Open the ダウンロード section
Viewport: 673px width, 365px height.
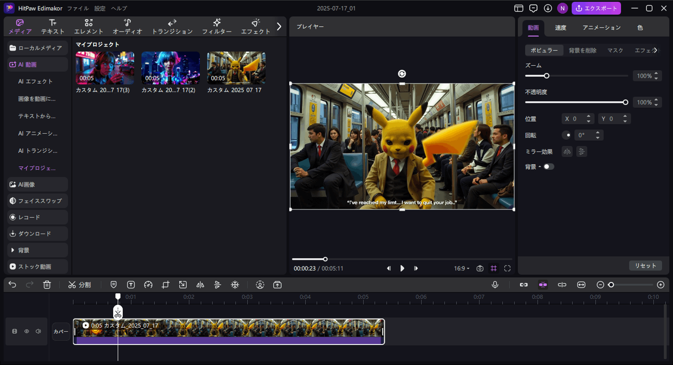click(x=38, y=234)
